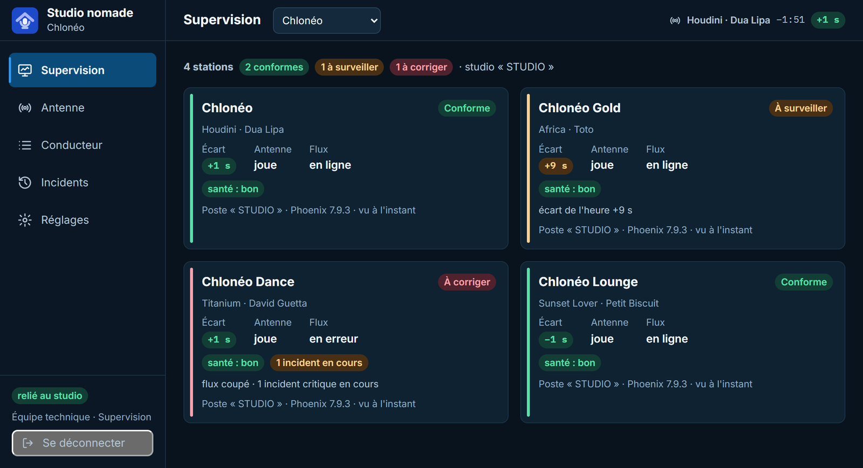Click the Antenne broadcast icon in sidebar
Screen dimensions: 863x468
pyautogui.click(x=25, y=108)
